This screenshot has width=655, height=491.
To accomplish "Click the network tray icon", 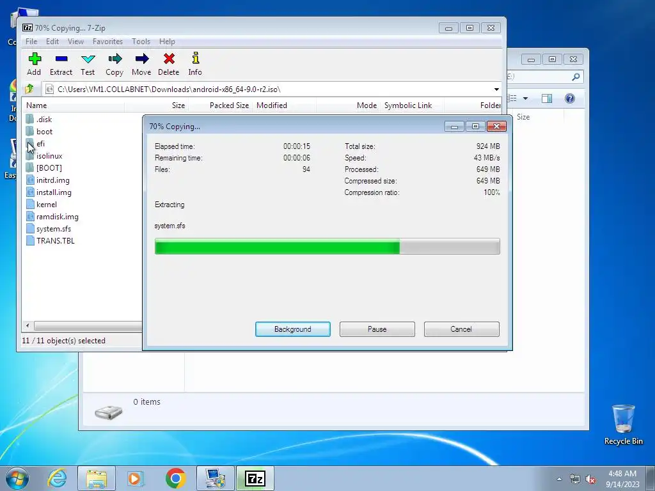I will pyautogui.click(x=575, y=479).
